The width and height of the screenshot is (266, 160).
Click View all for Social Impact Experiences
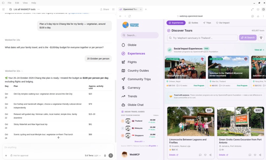point(259,50)
